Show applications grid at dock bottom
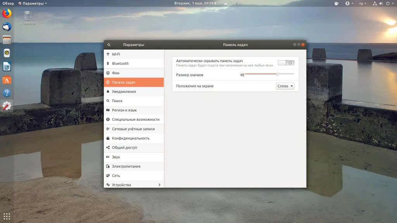 [x=7, y=216]
